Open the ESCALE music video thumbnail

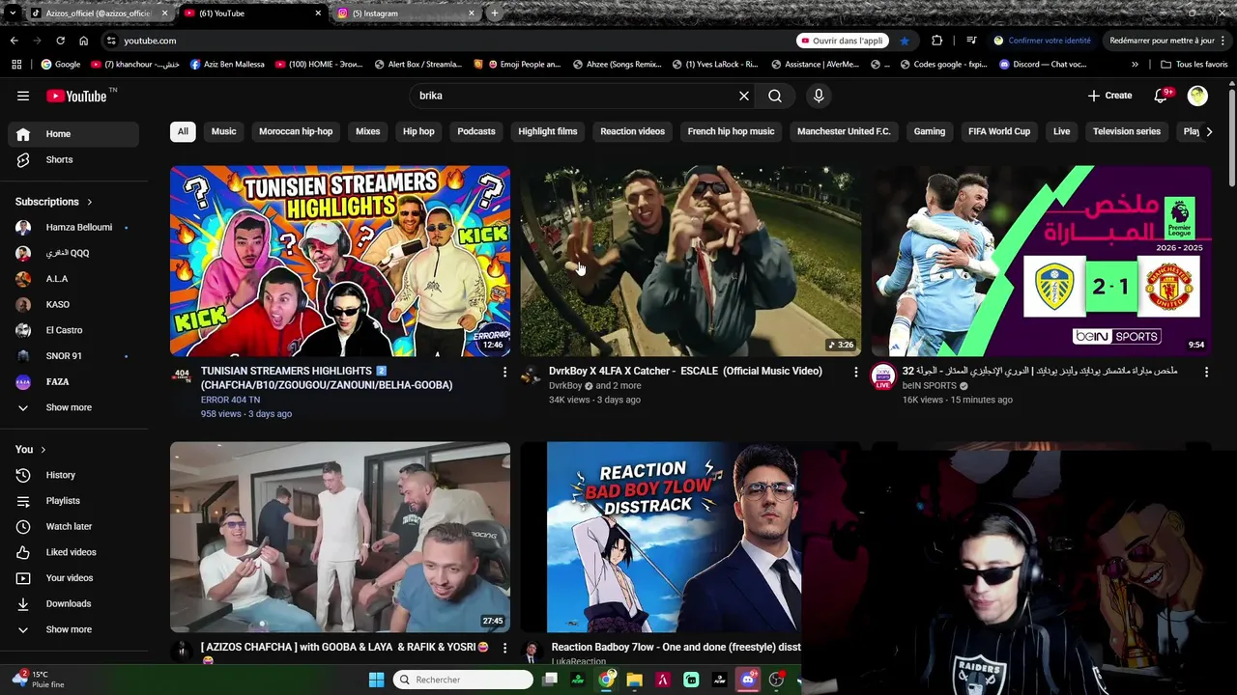click(x=690, y=261)
